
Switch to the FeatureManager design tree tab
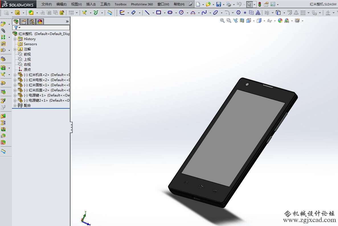pos(16,21)
